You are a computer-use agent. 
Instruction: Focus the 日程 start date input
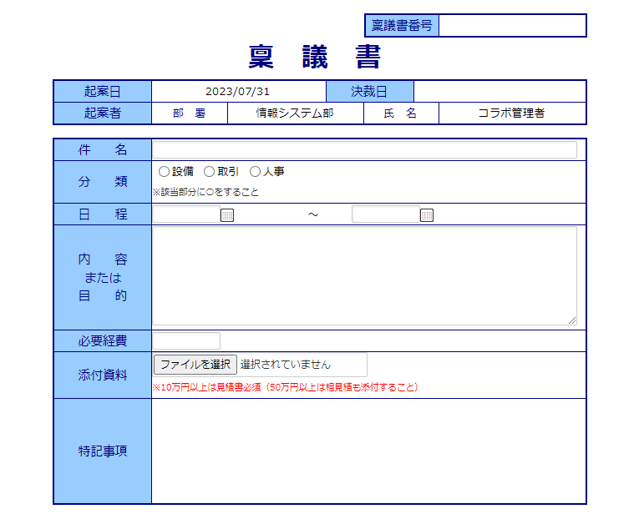tap(185, 214)
